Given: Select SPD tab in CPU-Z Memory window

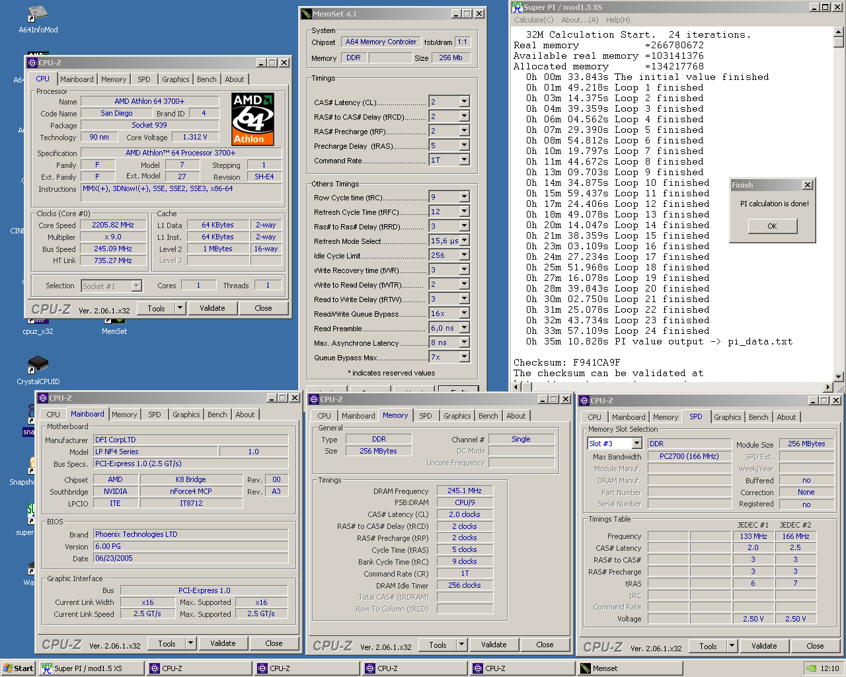Looking at the screenshot, I should pyautogui.click(x=425, y=416).
